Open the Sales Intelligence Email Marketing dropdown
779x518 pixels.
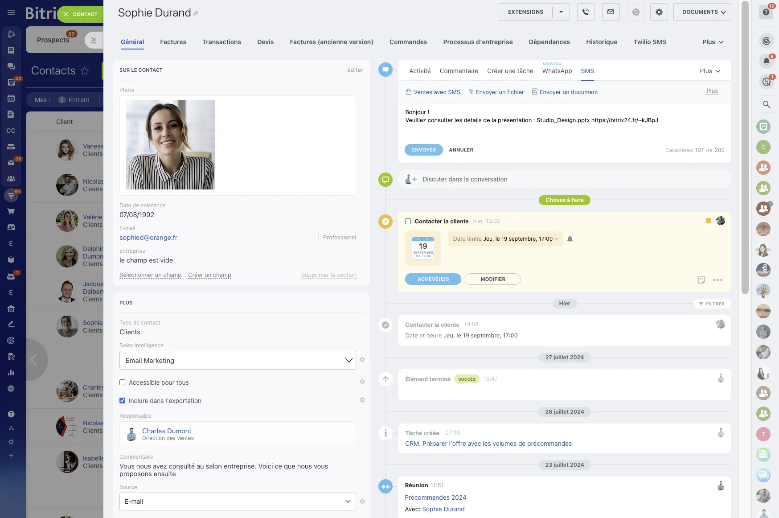pos(238,360)
